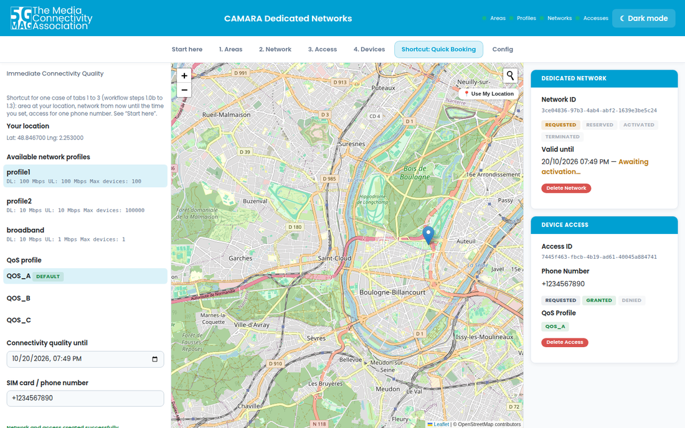Select the Access ID value text
This screenshot has height=428, width=685.
pyautogui.click(x=599, y=257)
